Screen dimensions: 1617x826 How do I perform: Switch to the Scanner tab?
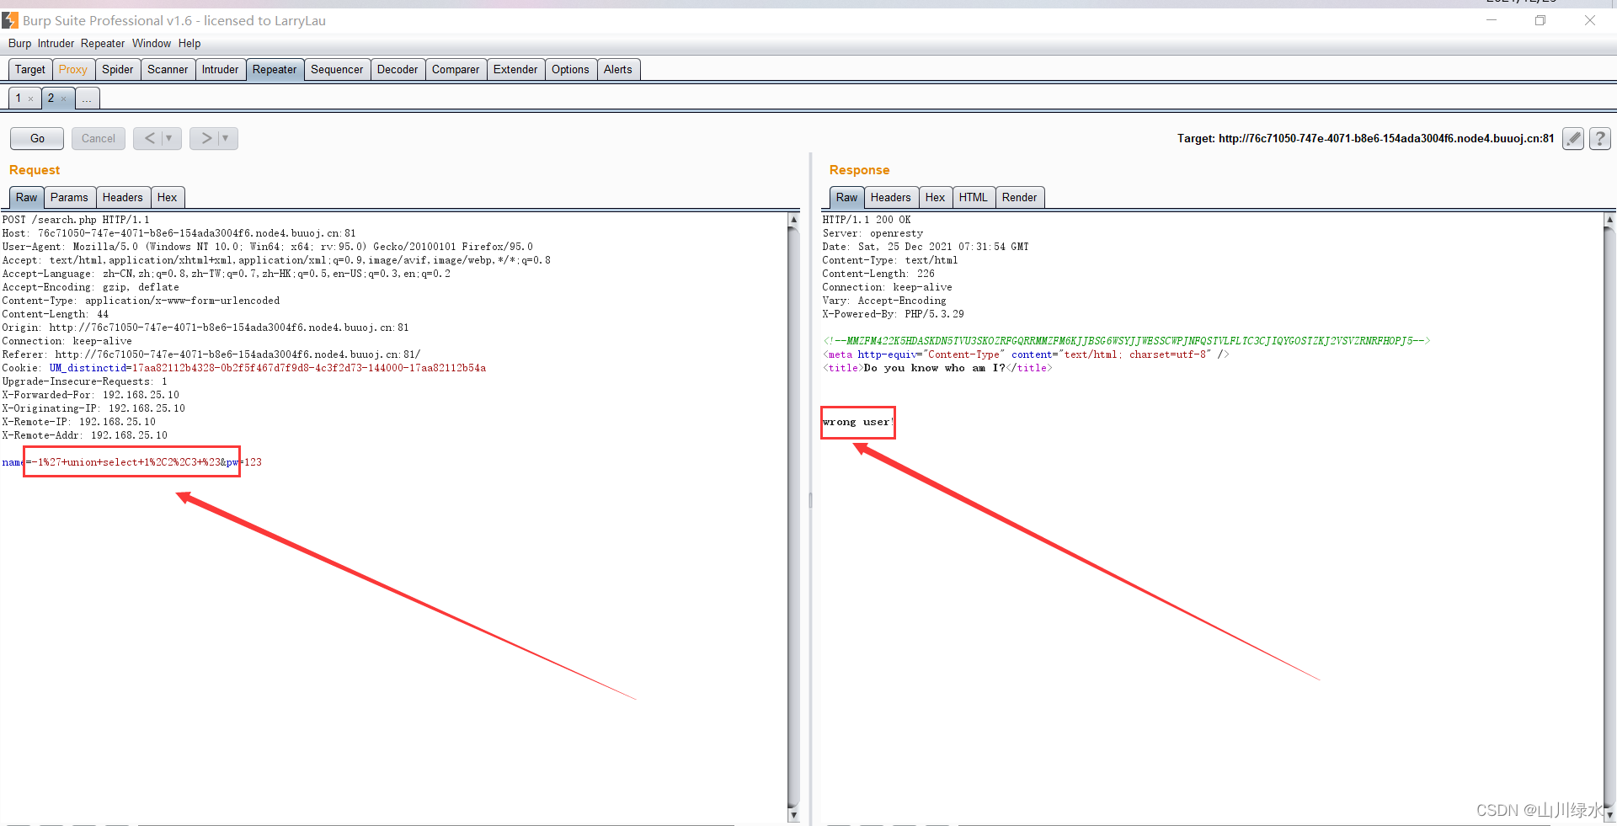tap(168, 70)
